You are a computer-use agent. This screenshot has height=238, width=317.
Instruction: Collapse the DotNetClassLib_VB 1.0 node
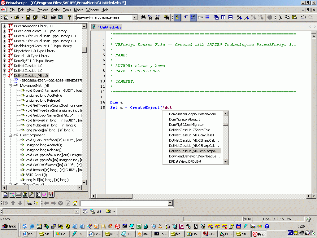click(4, 76)
